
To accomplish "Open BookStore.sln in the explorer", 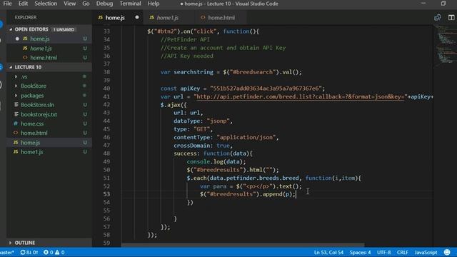I will pos(37,105).
